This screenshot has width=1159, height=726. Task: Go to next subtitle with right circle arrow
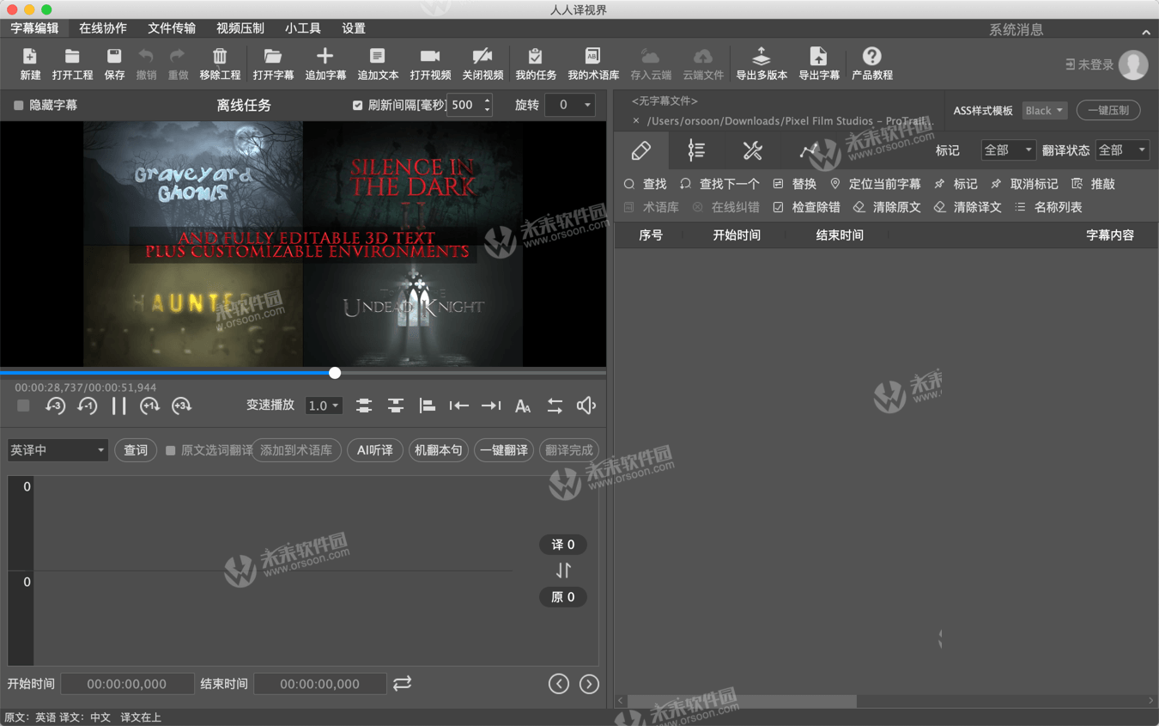coord(589,684)
